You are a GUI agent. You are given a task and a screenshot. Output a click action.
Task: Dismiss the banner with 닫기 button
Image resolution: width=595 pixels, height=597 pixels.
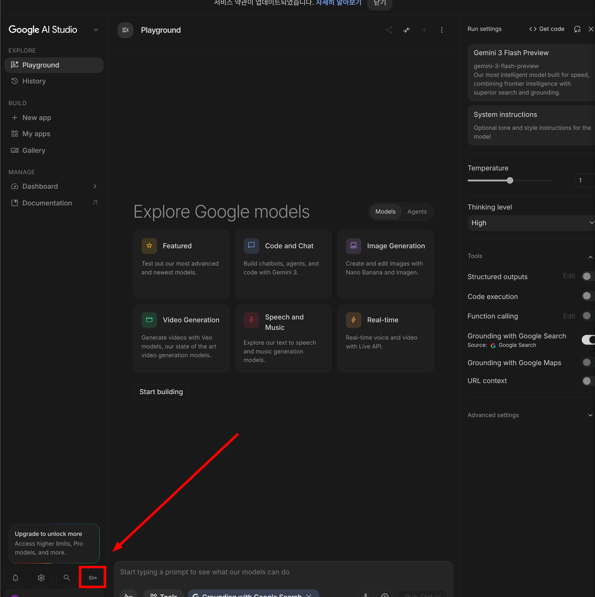click(x=380, y=3)
